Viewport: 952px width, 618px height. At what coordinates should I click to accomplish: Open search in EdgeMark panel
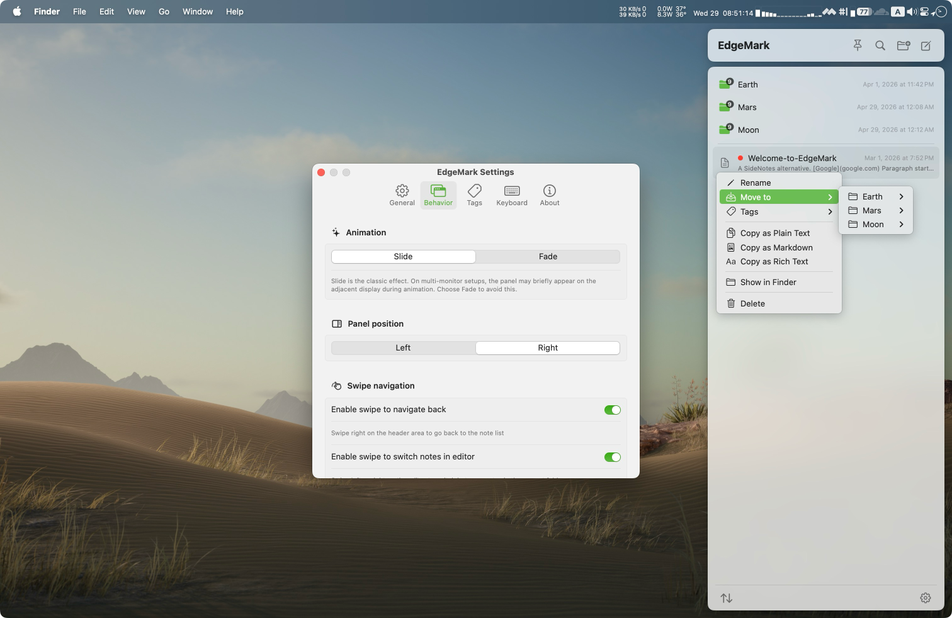click(880, 45)
